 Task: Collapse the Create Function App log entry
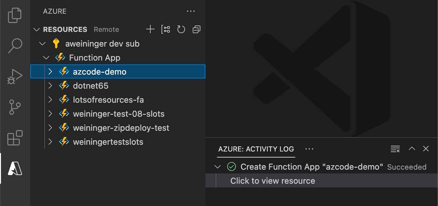(218, 167)
